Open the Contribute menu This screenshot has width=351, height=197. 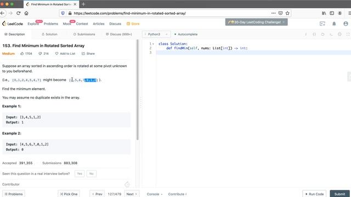177,194
